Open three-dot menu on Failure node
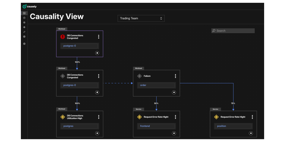Screen dimensions: 285x142 [175, 76]
